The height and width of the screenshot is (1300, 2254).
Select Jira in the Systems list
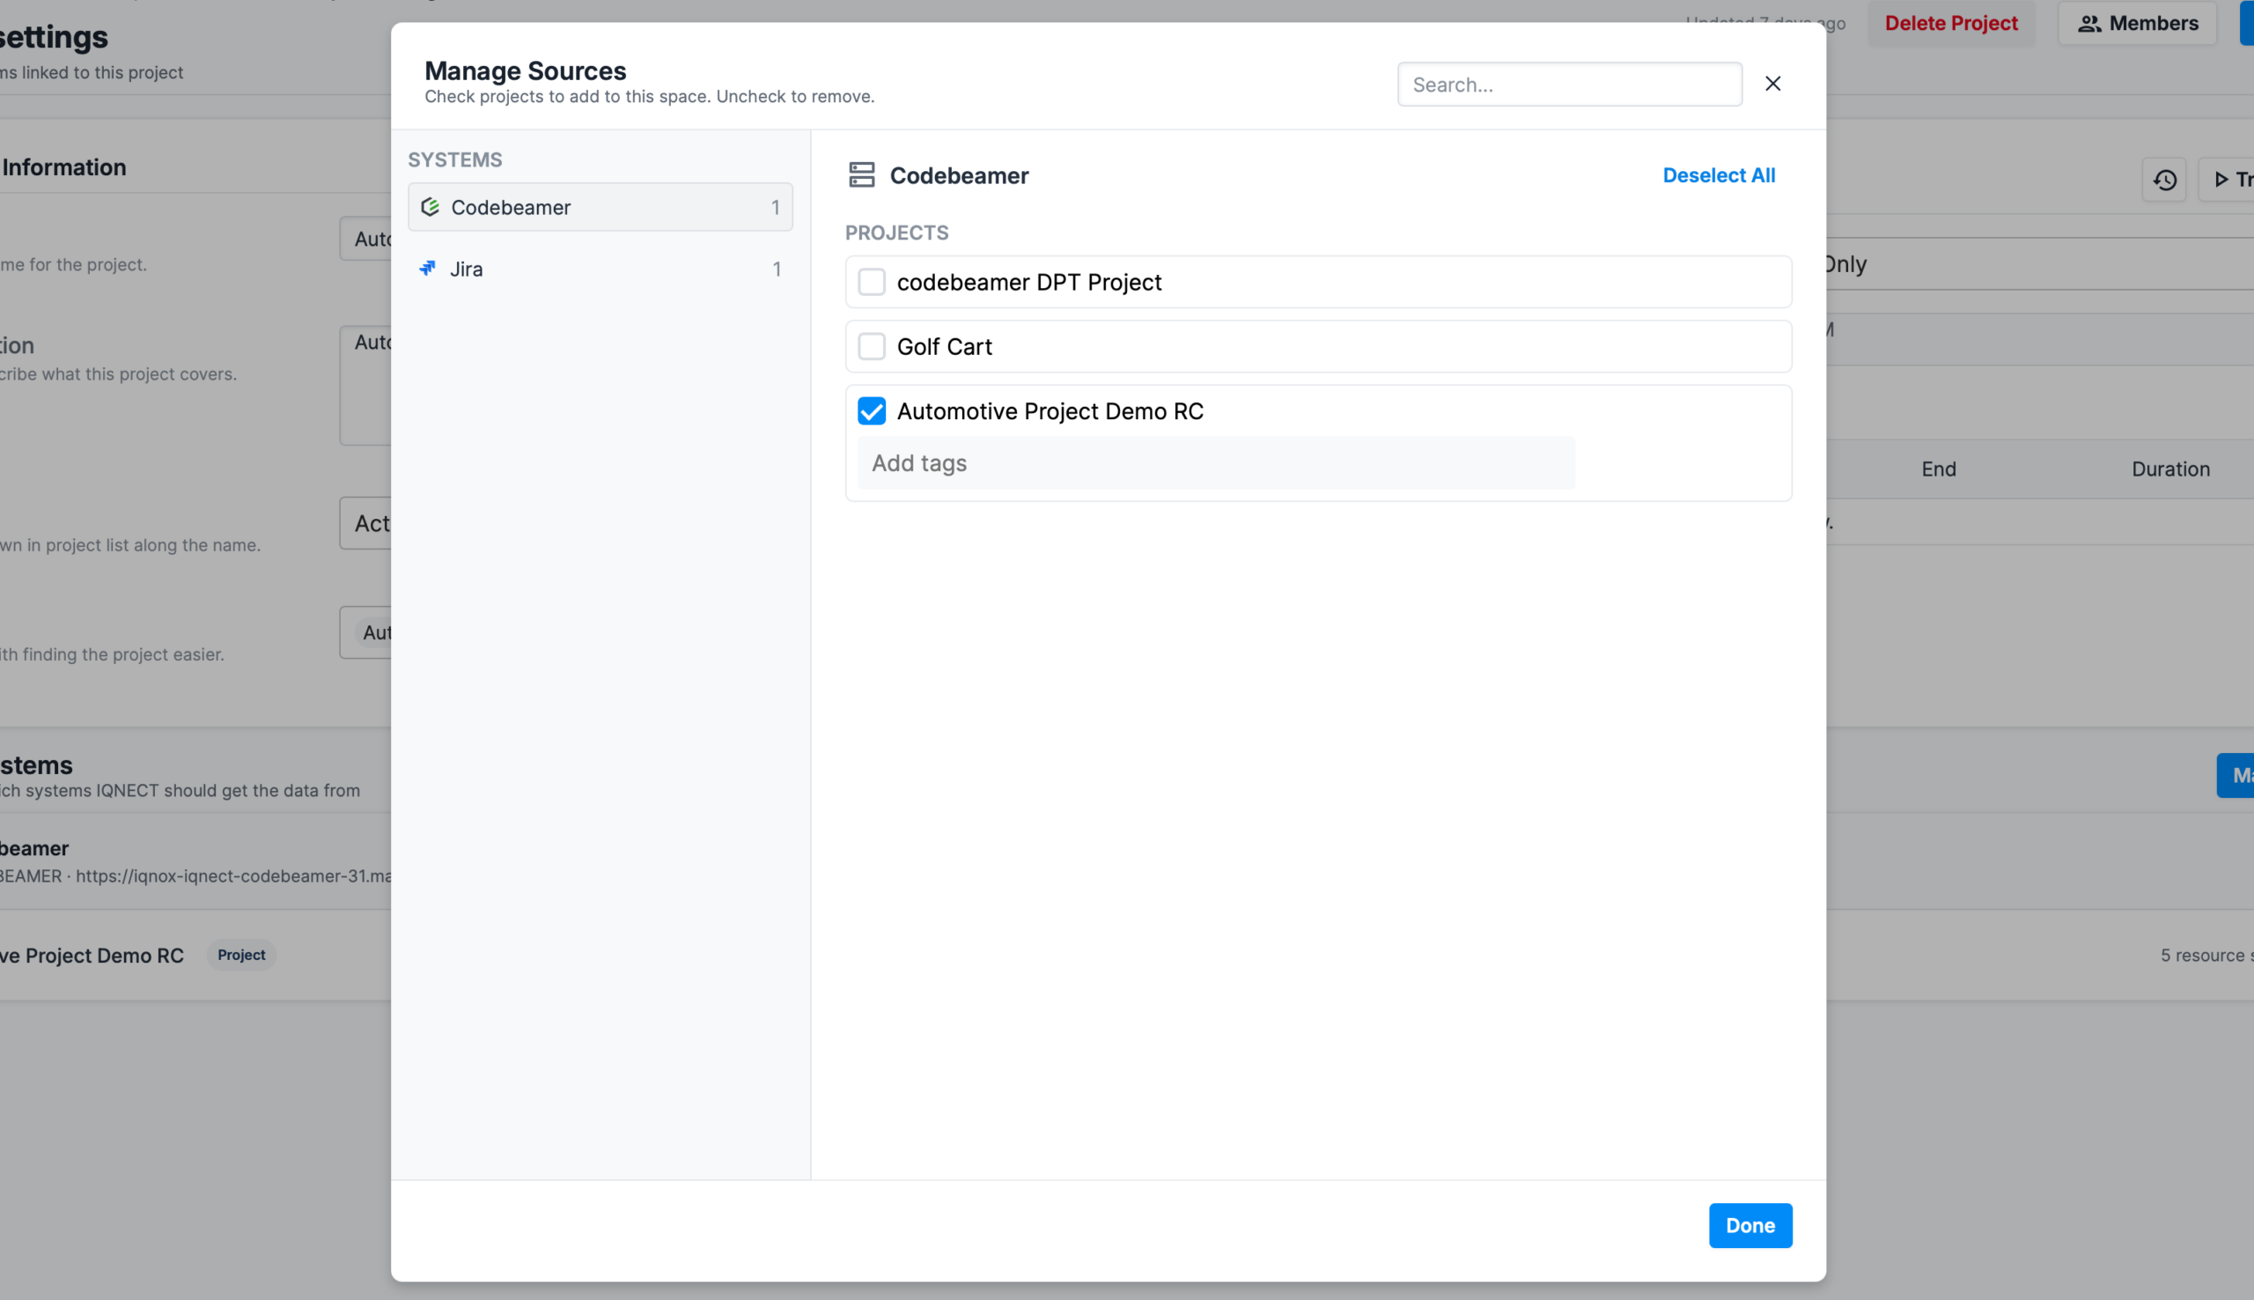point(600,269)
